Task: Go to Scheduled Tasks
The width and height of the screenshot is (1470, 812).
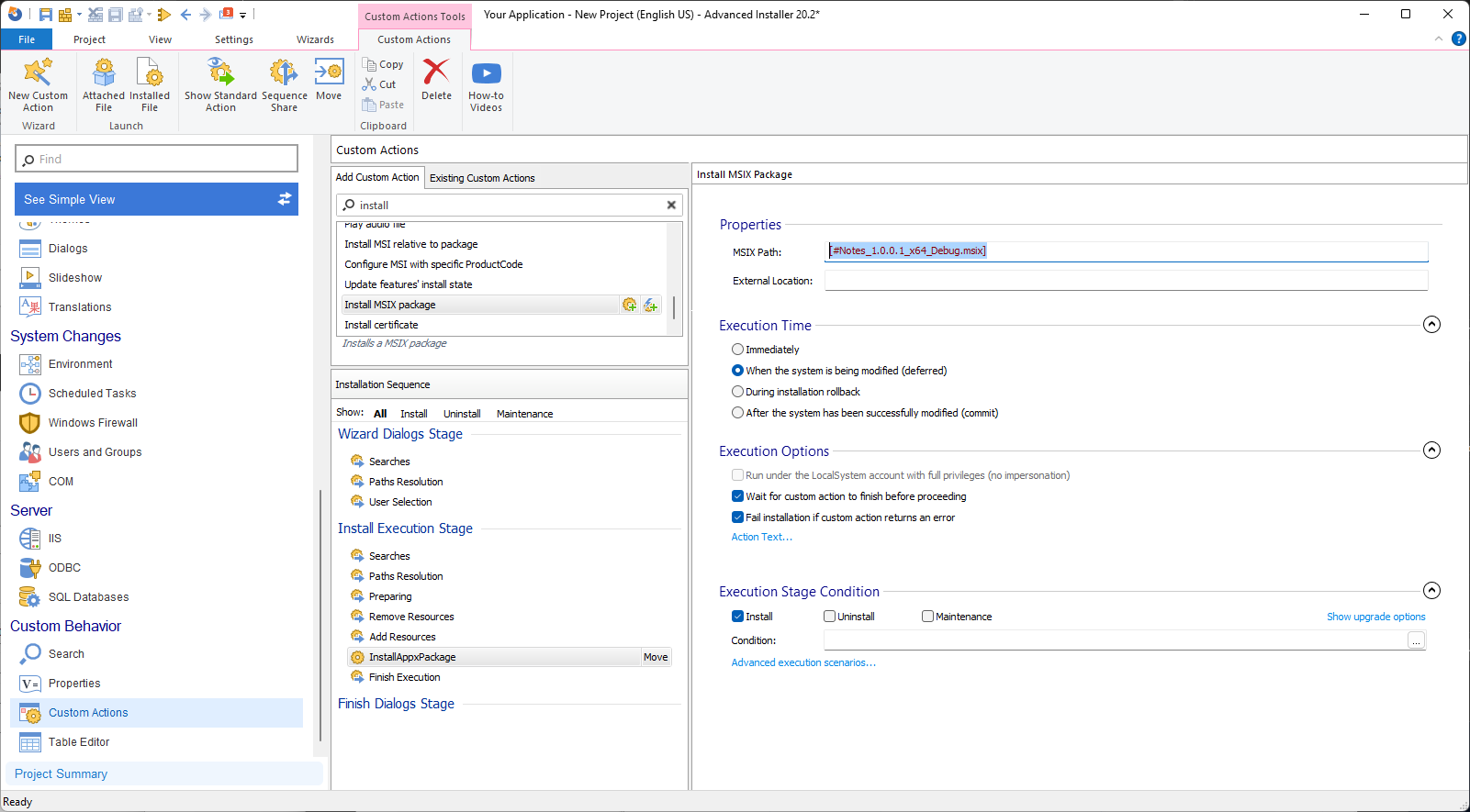Action: pyautogui.click(x=92, y=394)
